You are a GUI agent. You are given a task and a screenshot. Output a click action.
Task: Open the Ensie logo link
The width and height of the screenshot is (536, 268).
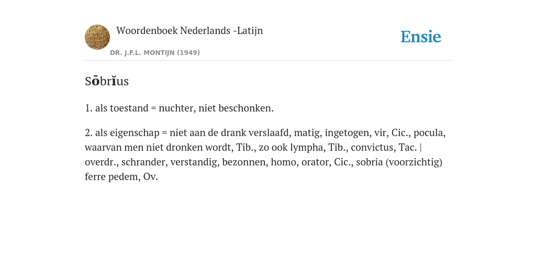point(421,37)
